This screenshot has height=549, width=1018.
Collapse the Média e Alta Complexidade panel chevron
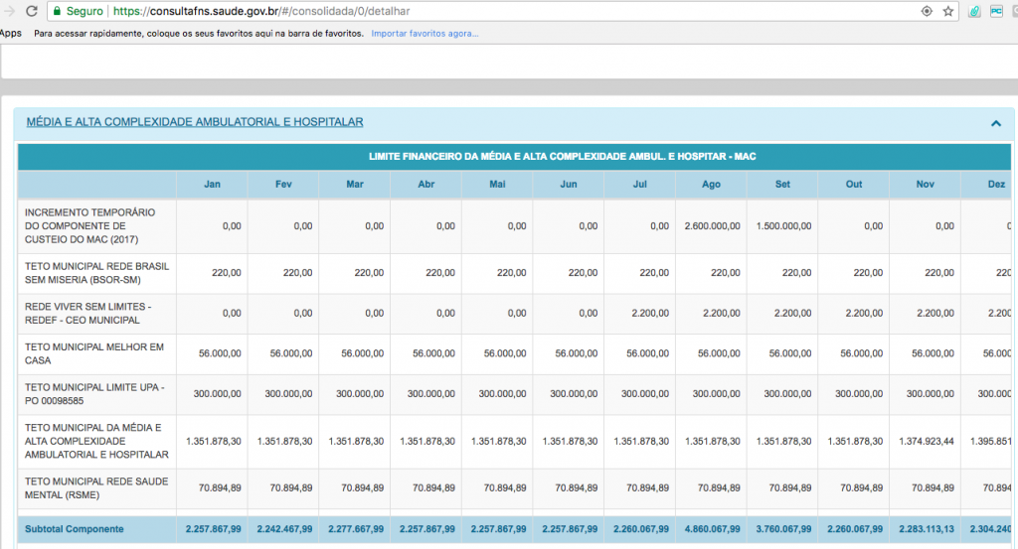tap(995, 123)
